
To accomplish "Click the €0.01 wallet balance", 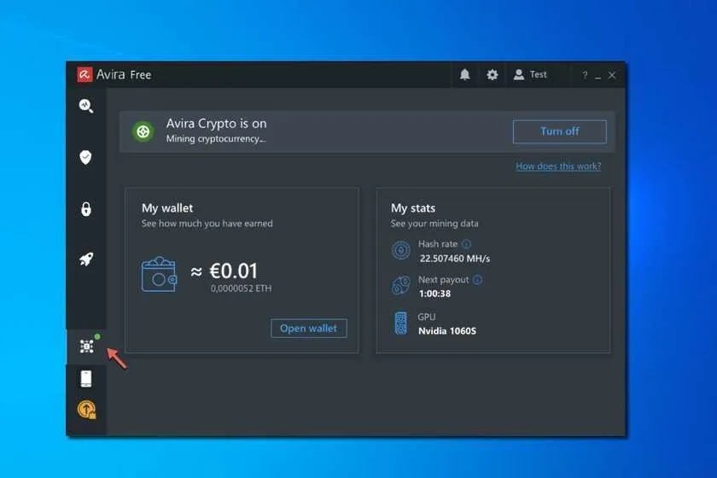I will 234,271.
